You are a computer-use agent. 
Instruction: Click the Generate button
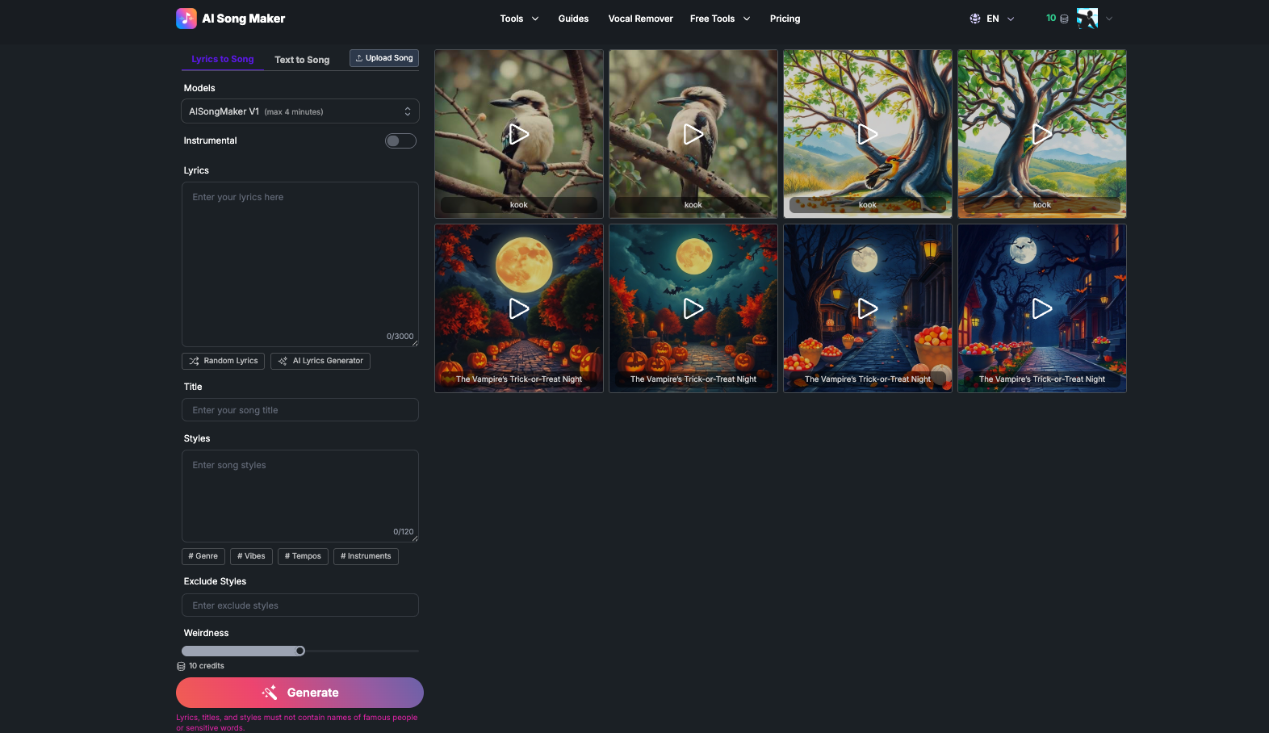tap(299, 693)
